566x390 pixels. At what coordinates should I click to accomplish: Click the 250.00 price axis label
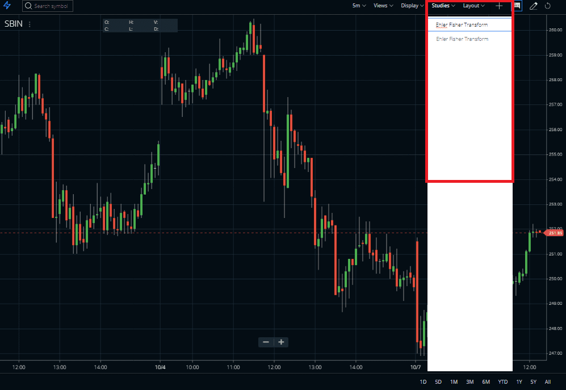pos(555,279)
